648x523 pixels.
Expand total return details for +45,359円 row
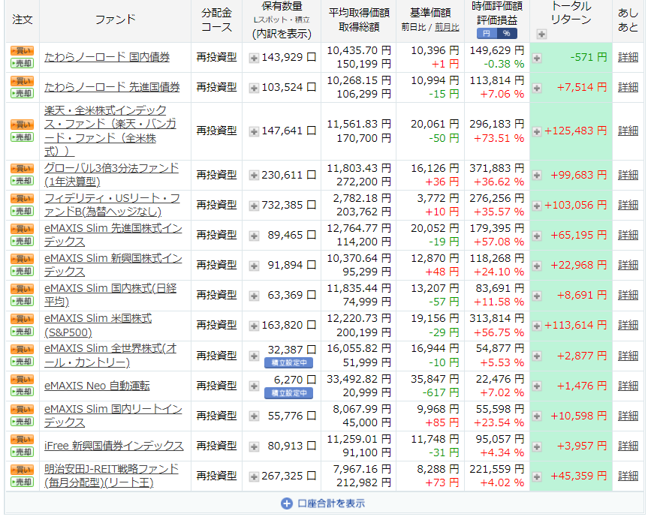(x=537, y=477)
